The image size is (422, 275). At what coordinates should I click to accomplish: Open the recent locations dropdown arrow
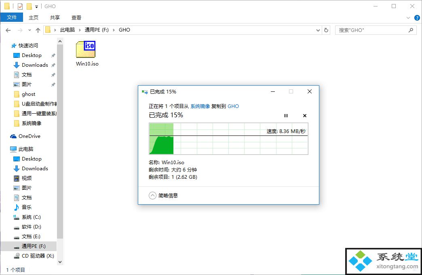pyautogui.click(x=30, y=30)
